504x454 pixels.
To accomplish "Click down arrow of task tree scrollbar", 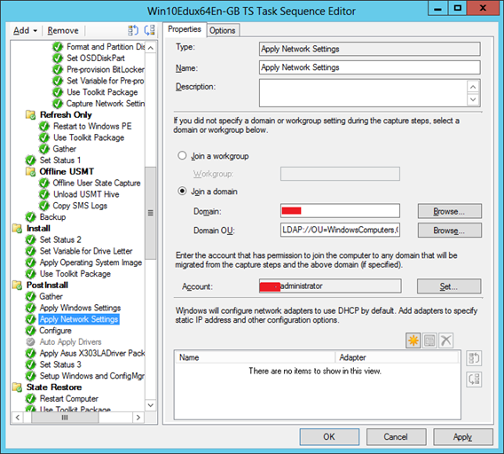I will pos(151,405).
